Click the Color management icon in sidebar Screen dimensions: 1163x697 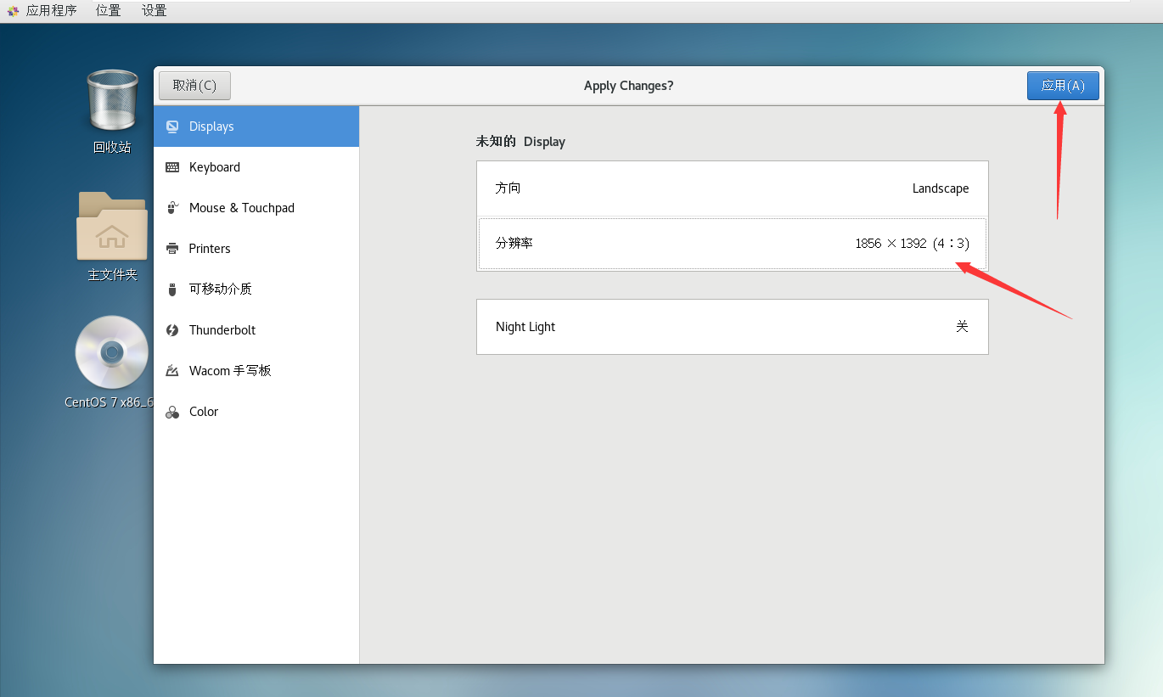coord(172,411)
